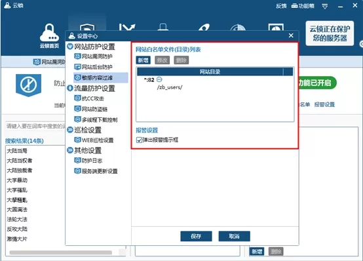Select 大陆当局 in search results
This screenshot has height=261, width=363.
click(17, 151)
